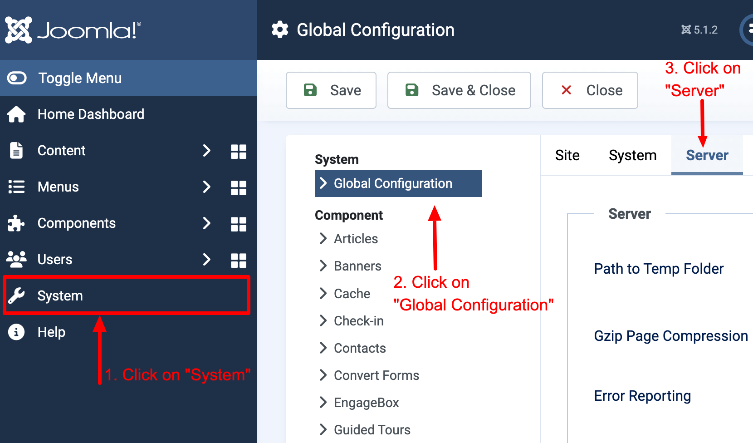The image size is (753, 443).
Task: Click the Error Reporting label
Action: (642, 396)
